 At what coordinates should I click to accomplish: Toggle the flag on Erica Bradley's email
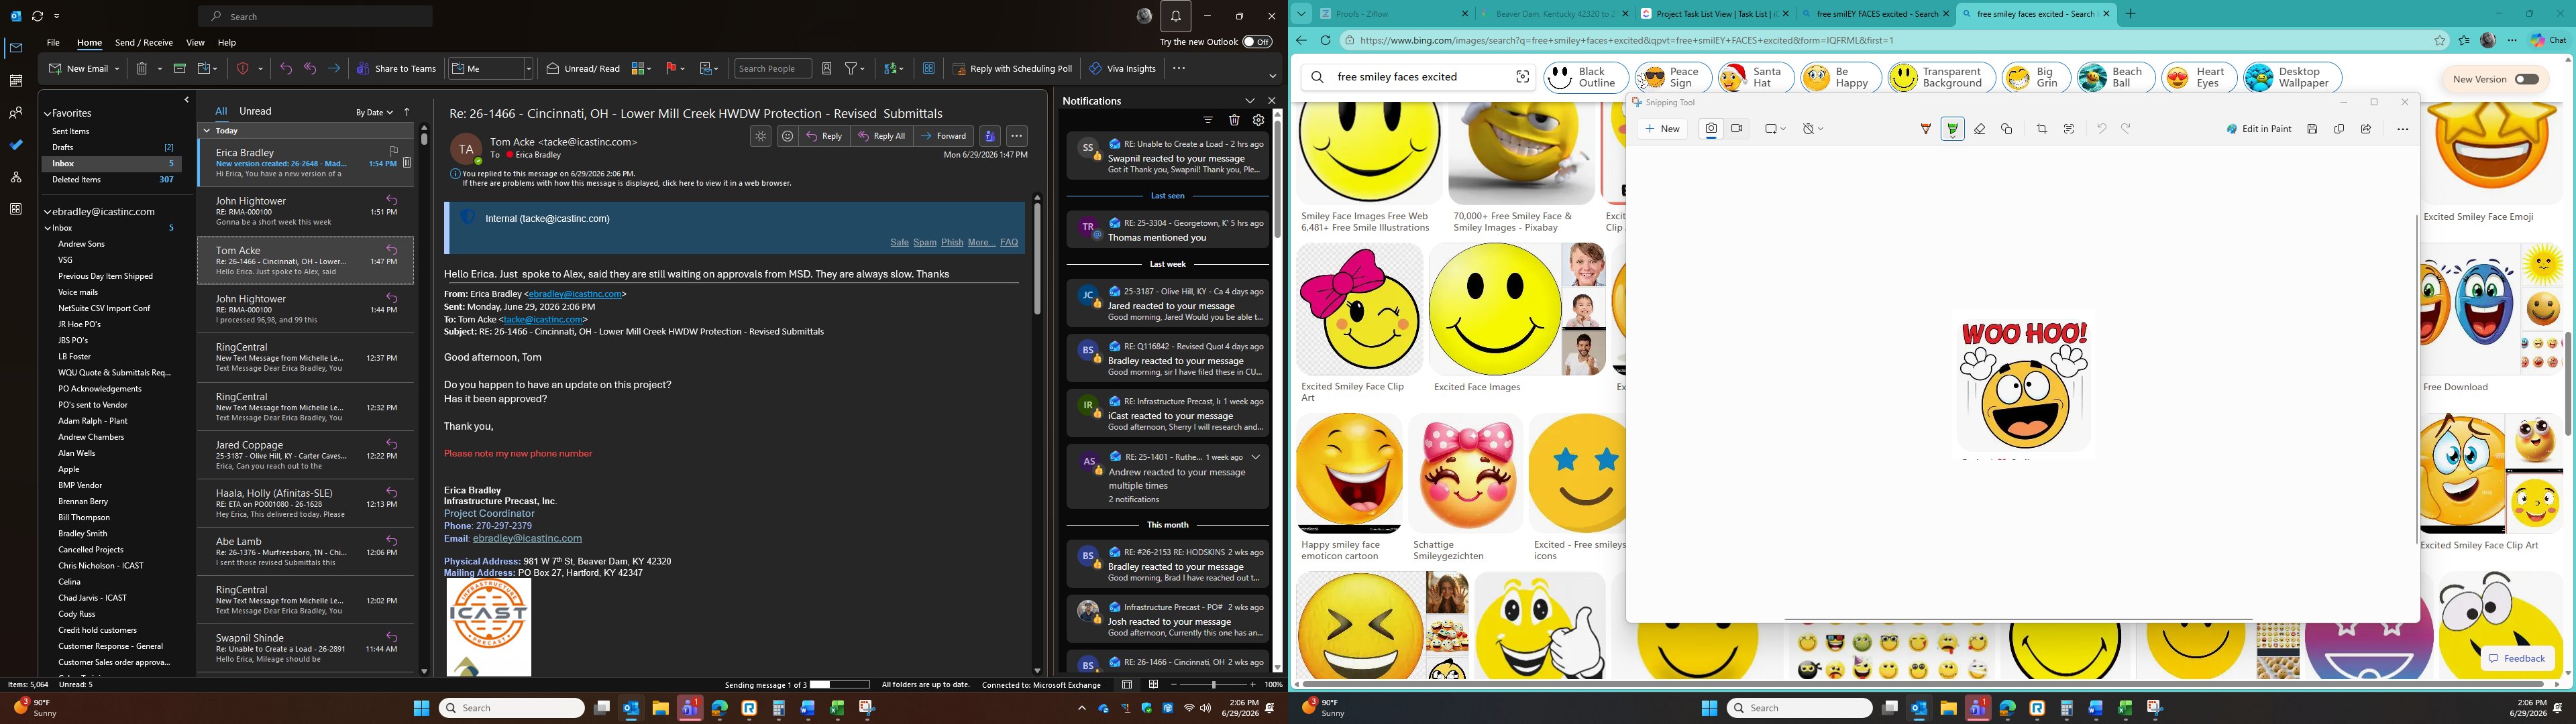[x=393, y=150]
